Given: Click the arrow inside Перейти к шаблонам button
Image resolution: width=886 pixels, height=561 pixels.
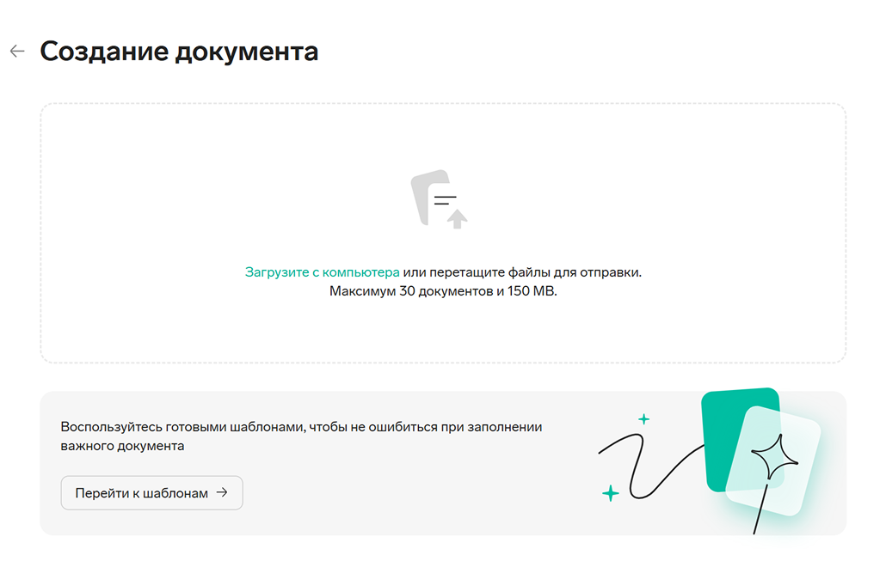Looking at the screenshot, I should pyautogui.click(x=222, y=493).
